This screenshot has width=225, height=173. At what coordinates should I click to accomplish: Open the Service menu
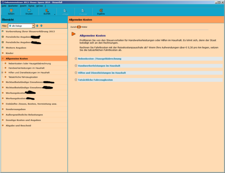[40, 6]
